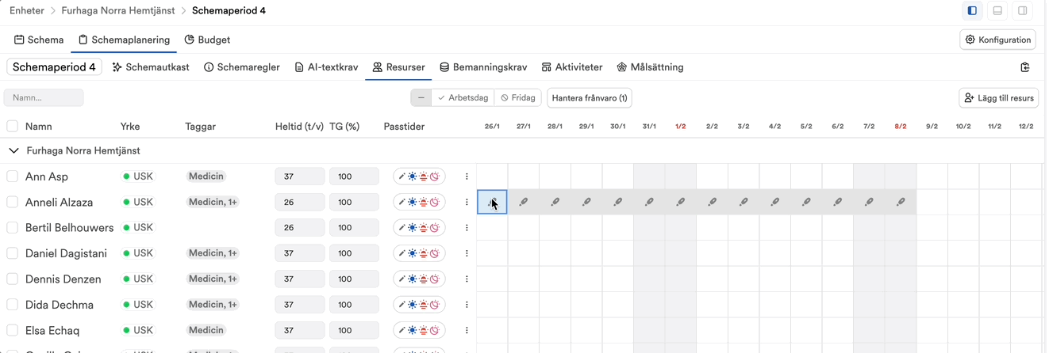Select the dash (none) toggle option
The width and height of the screenshot is (1049, 353).
click(421, 98)
